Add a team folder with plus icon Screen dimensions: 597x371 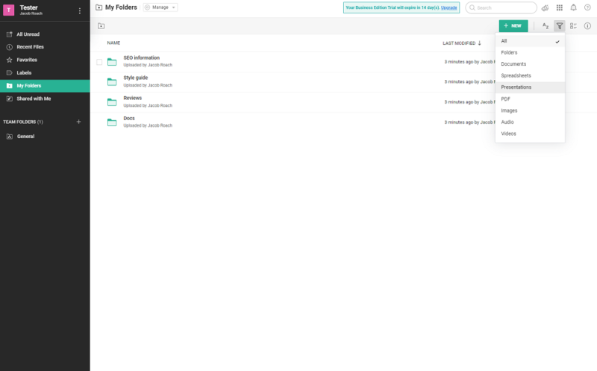[79, 122]
